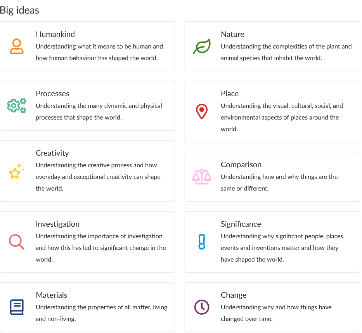The image size is (362, 333).
Task: Click the red map pin Place icon
Action: [202, 111]
